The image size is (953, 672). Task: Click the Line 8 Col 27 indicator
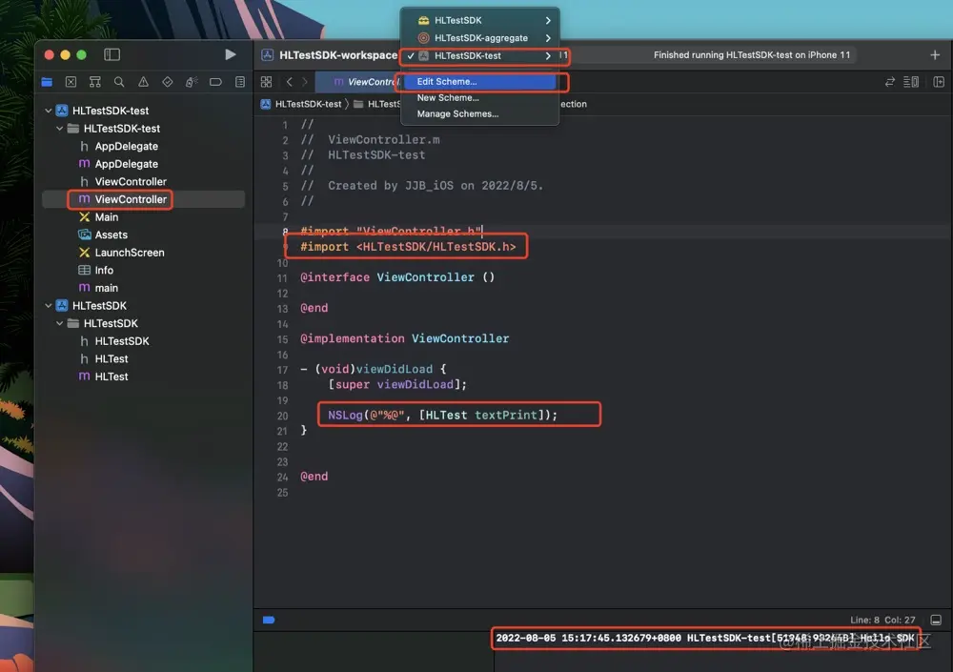pyautogui.click(x=882, y=620)
